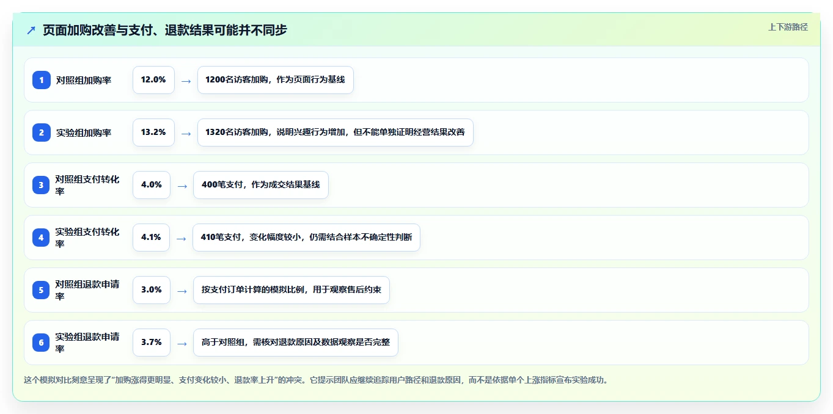This screenshot has height=414, width=833.
Task: Click the trend arrow icon beside the title
Action: coord(31,30)
